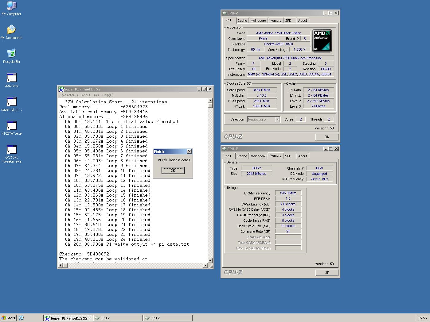Viewport: 430px width, 322px height.
Task: Switch to first CPU-Z taskbar button
Action: click(118, 318)
